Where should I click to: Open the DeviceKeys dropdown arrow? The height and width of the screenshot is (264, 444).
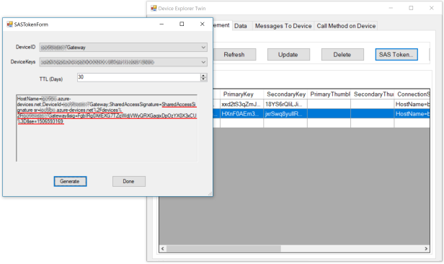pyautogui.click(x=203, y=62)
